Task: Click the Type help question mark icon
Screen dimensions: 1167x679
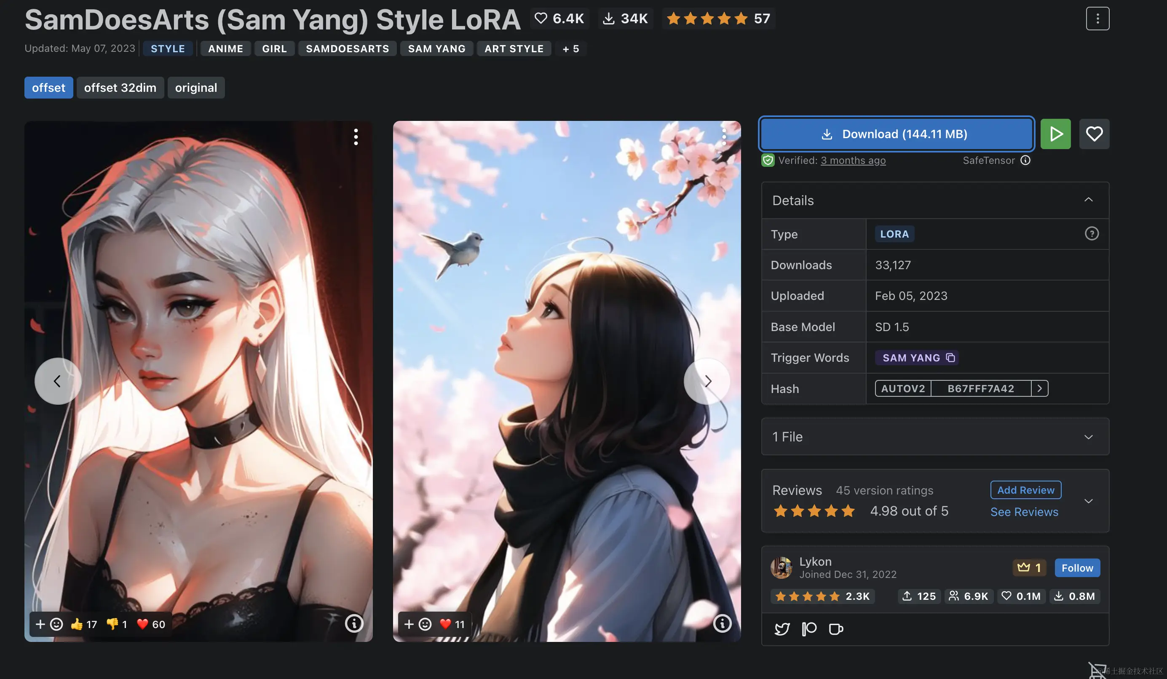Action: (1091, 234)
